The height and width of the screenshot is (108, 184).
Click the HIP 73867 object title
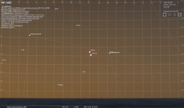[x=6, y=3]
